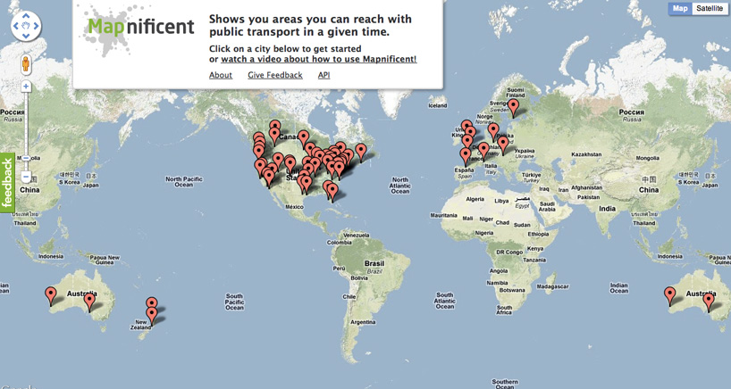Click the North Pacific Ocean label
The image size is (731, 389).
tap(184, 181)
